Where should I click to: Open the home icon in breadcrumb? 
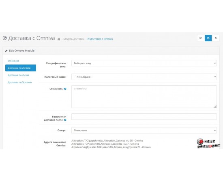pyautogui.click(x=59, y=39)
